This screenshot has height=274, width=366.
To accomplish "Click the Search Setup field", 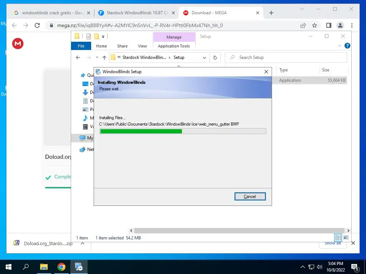I will click(x=286, y=57).
